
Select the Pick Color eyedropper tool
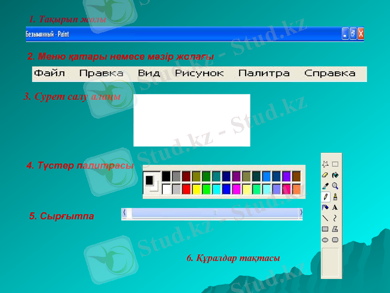(x=325, y=185)
